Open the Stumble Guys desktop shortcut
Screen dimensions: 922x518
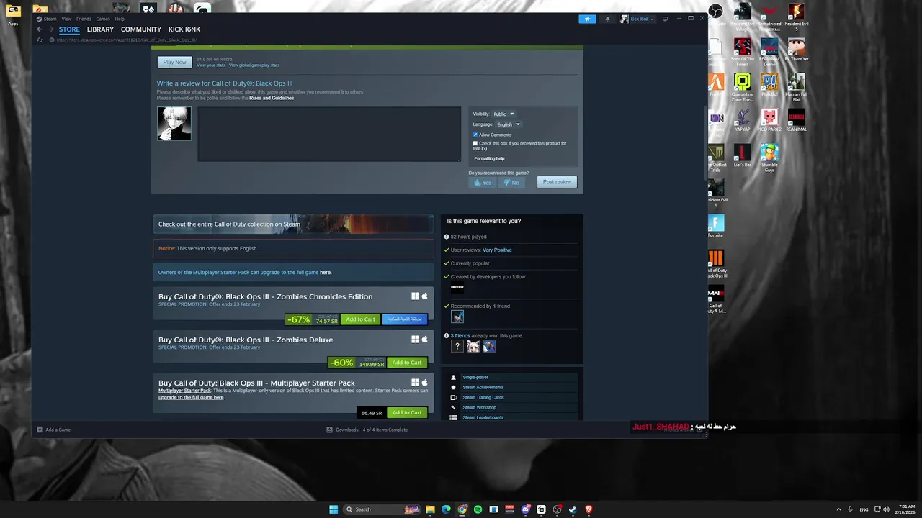tap(769, 158)
